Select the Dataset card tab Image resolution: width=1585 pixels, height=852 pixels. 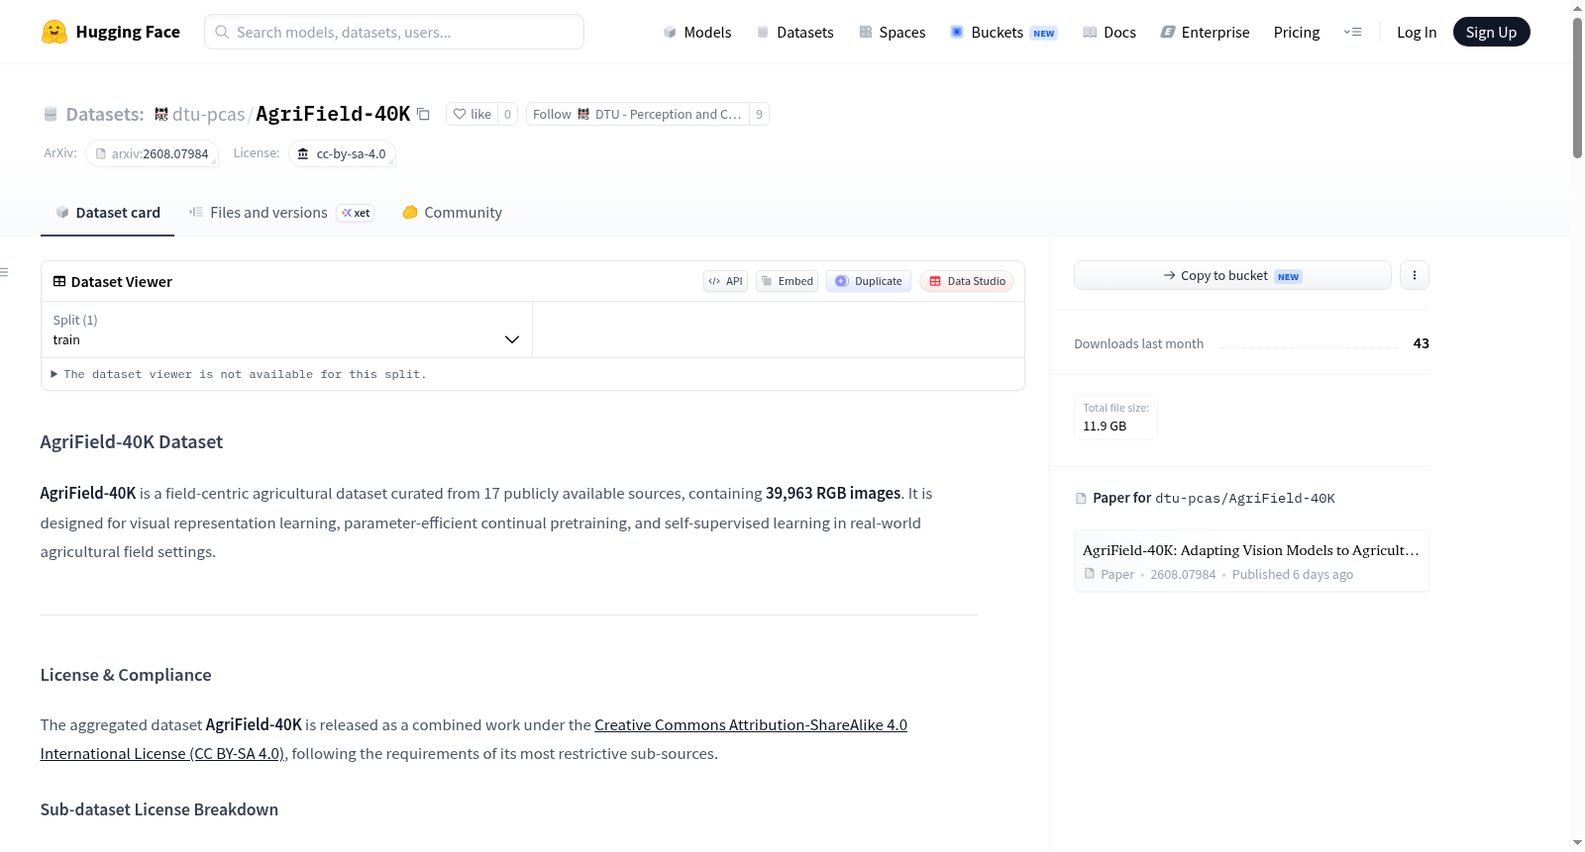click(x=107, y=213)
